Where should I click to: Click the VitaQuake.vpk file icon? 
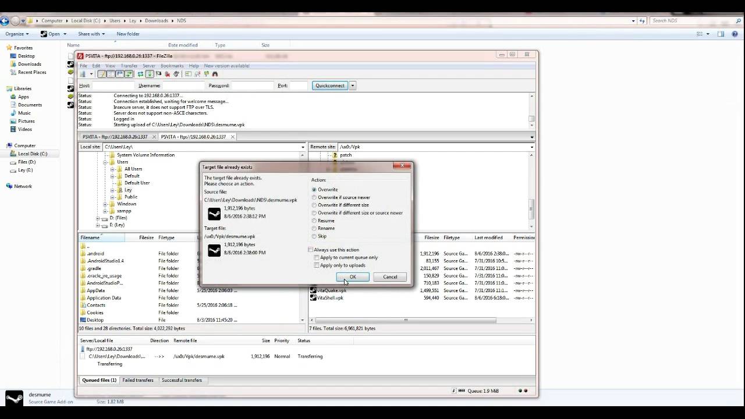coord(313,290)
